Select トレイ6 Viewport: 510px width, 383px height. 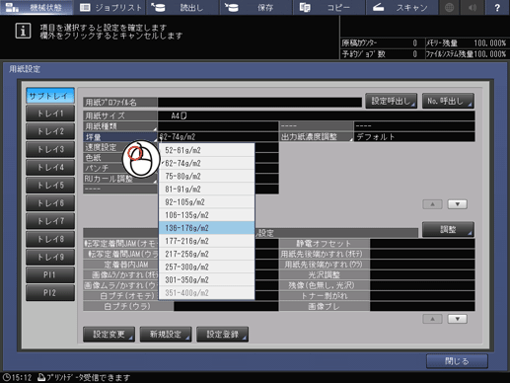(x=50, y=203)
